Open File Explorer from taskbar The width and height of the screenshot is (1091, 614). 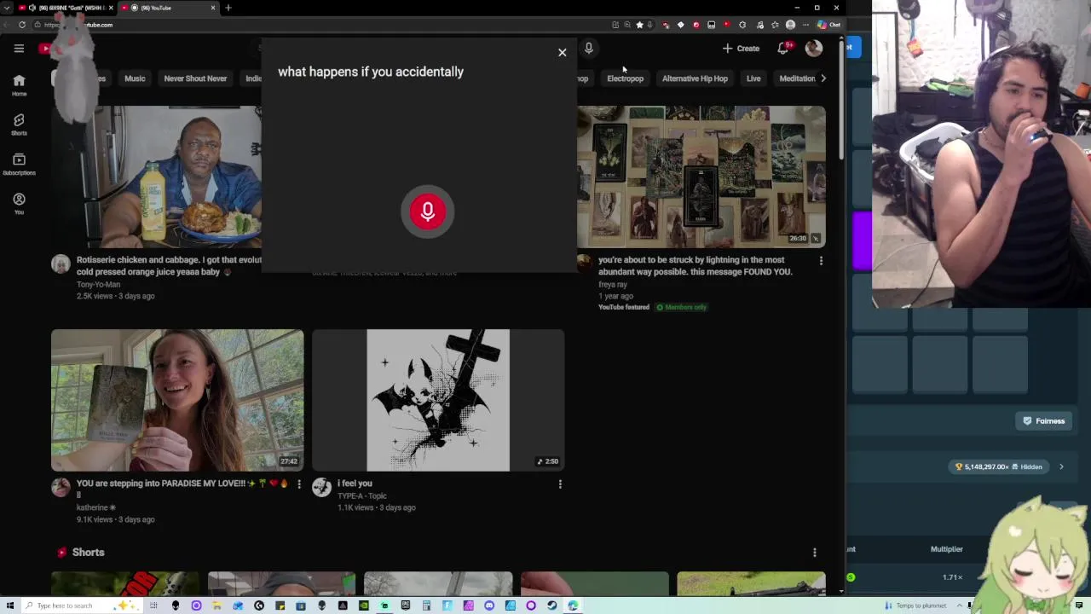point(216,605)
